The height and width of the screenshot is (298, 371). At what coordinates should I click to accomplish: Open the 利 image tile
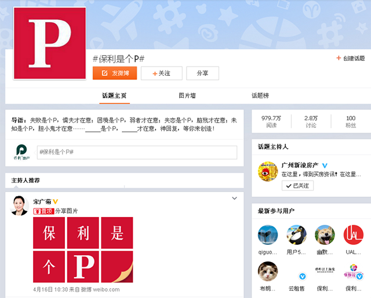83,233
